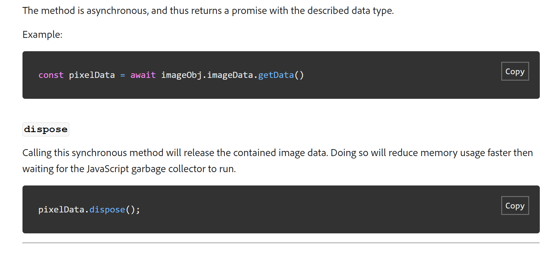
Task: Click the const keyword in code
Action: click(x=51, y=75)
